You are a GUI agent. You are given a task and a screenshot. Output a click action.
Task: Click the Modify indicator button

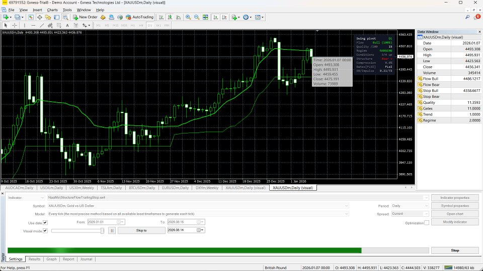coord(455,222)
